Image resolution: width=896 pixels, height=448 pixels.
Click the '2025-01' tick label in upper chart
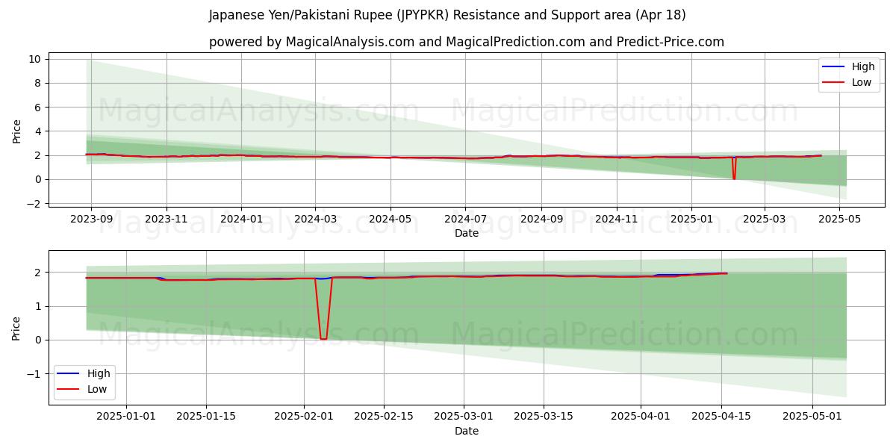pyautogui.click(x=691, y=220)
